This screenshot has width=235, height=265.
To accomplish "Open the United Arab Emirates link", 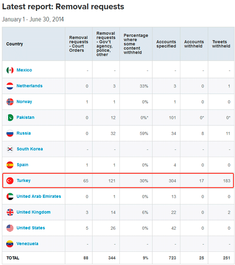I will click(x=39, y=196).
